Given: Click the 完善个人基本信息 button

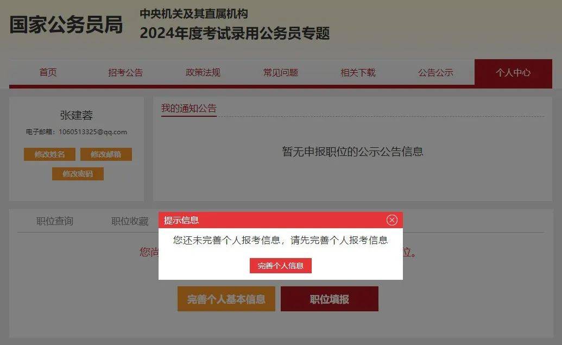Looking at the screenshot, I should tap(226, 299).
